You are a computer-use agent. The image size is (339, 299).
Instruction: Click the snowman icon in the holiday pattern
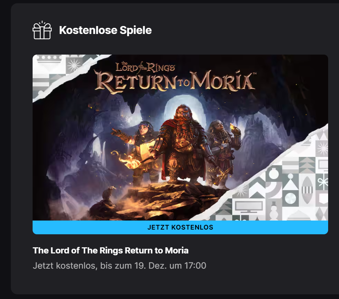tap(274, 210)
